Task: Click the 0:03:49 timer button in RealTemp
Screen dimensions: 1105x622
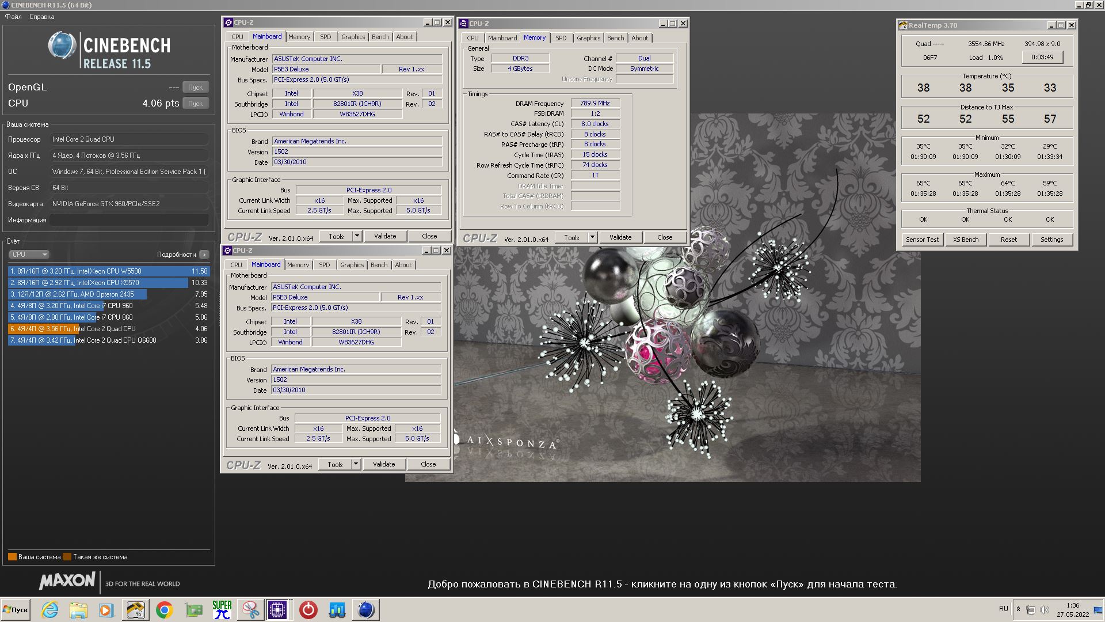Action: (x=1042, y=57)
